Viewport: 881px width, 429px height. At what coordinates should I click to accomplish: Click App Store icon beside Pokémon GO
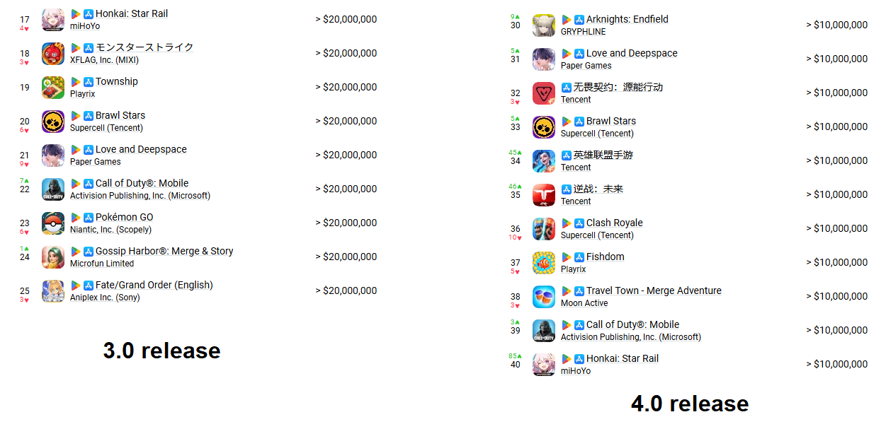(89, 218)
